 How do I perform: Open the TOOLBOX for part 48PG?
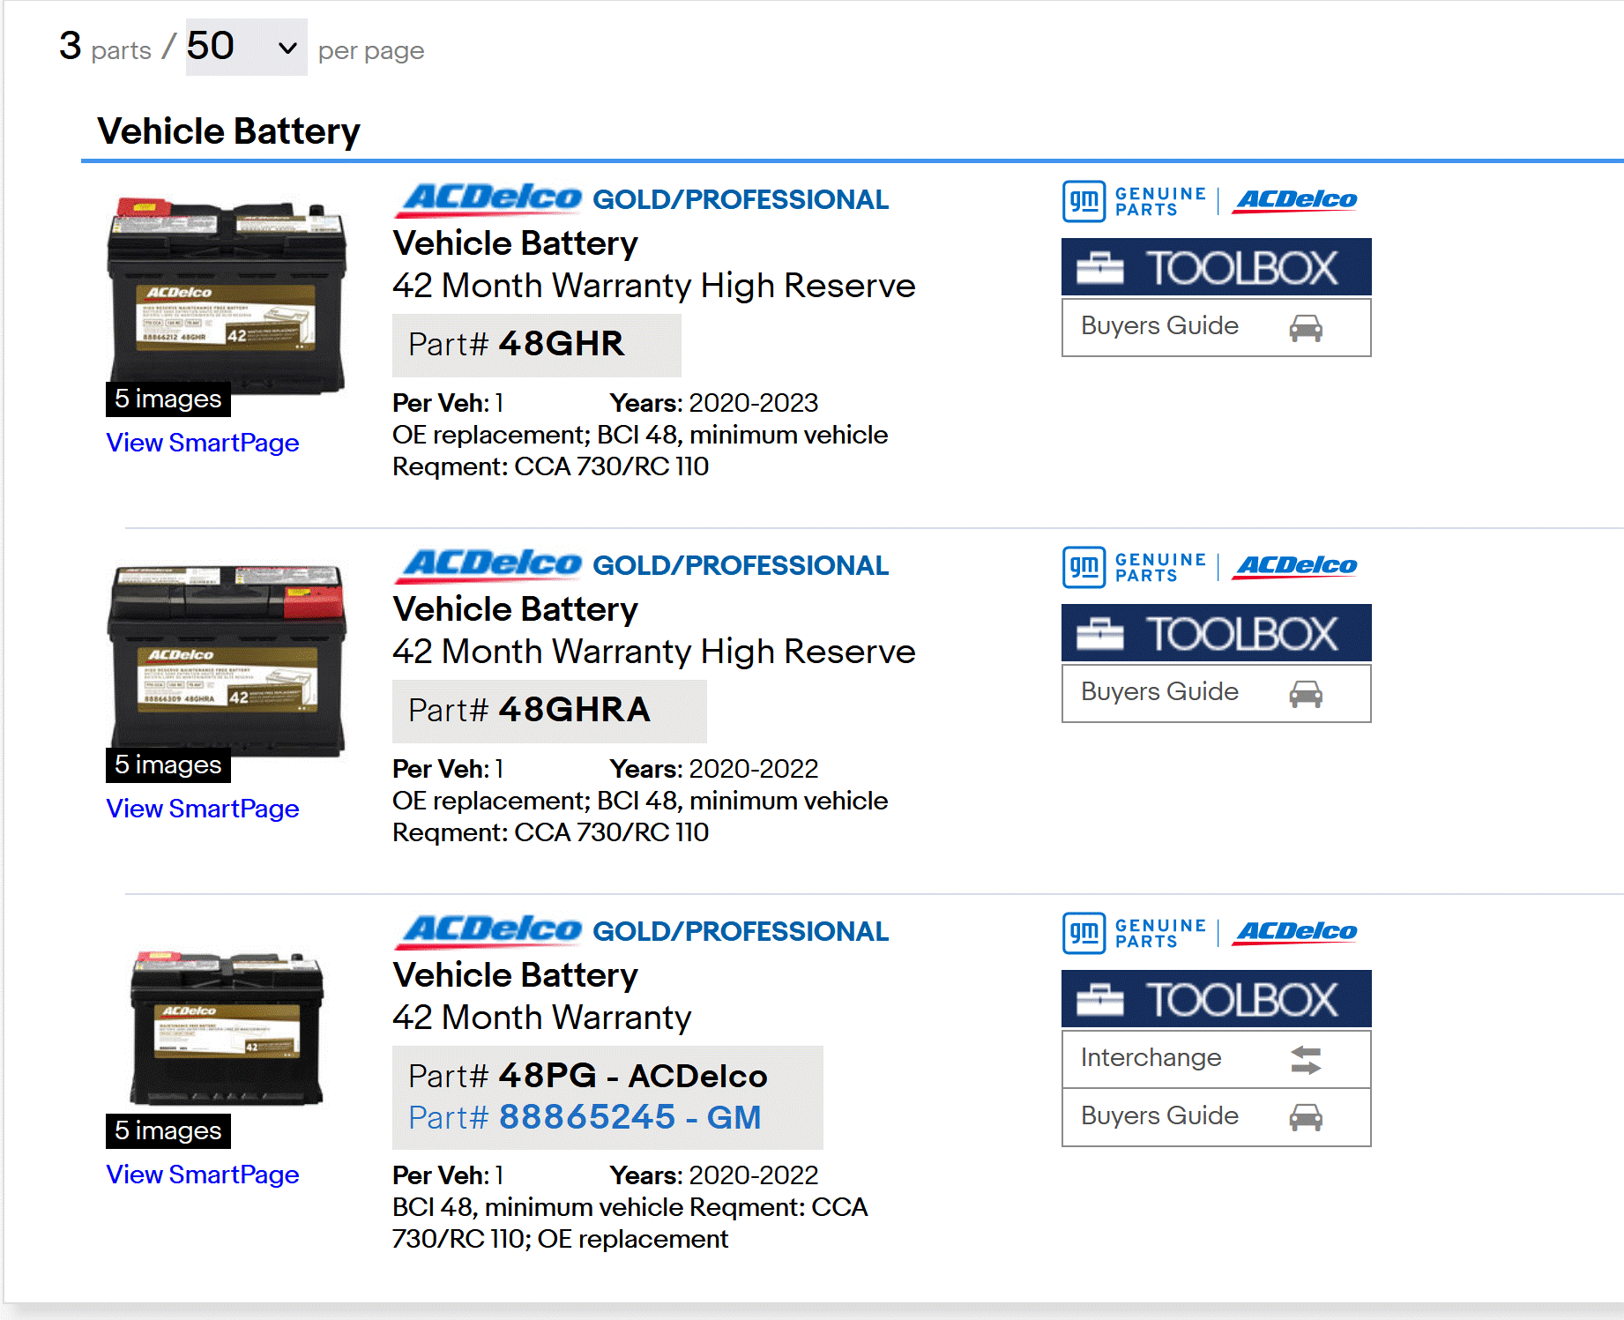[x=1216, y=999]
